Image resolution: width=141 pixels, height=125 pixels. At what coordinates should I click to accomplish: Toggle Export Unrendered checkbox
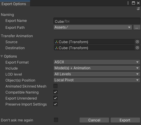pos(55,98)
